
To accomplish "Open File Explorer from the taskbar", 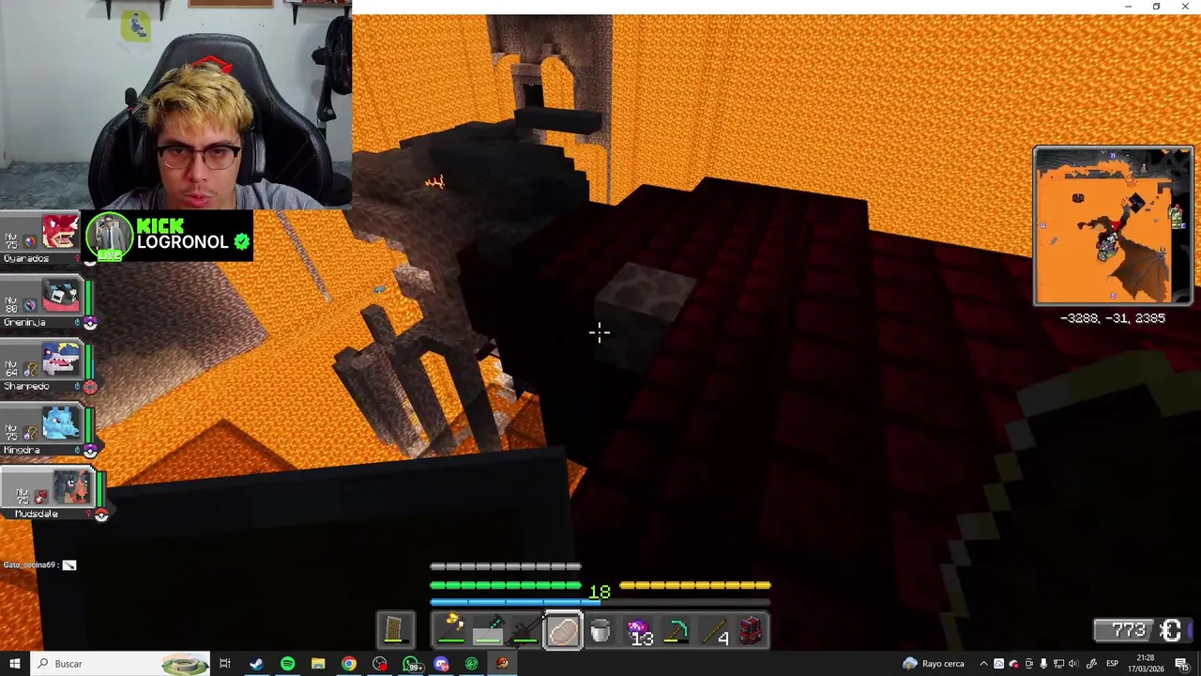I will 318,664.
